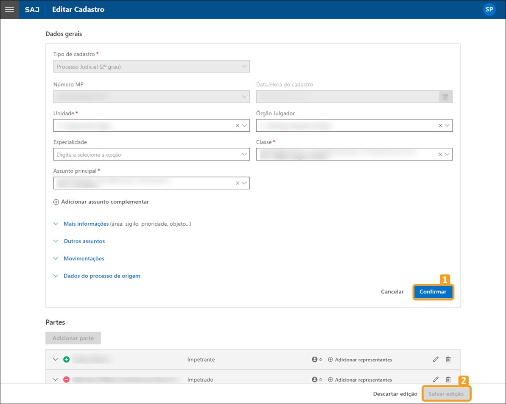This screenshot has width=506, height=404.
Task: Open the Órgão Julgador dropdown arrow
Action: [x=447, y=126]
